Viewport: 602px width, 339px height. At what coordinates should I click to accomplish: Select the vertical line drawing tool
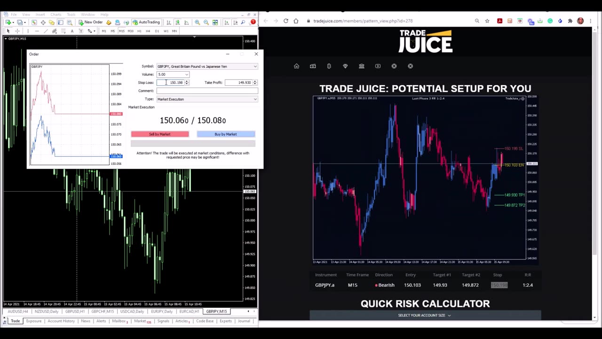click(28, 31)
